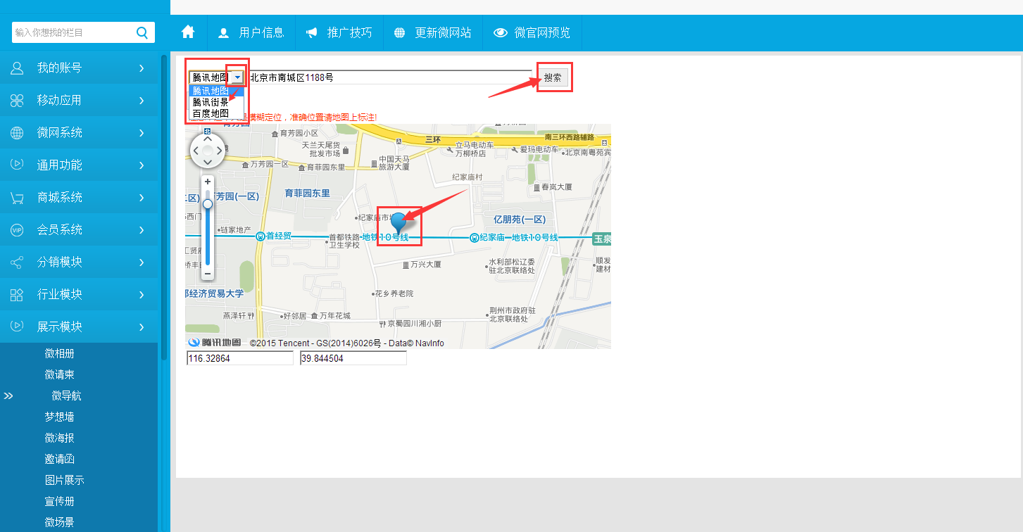Click the blue location marker on map
1023x532 pixels.
click(x=399, y=222)
